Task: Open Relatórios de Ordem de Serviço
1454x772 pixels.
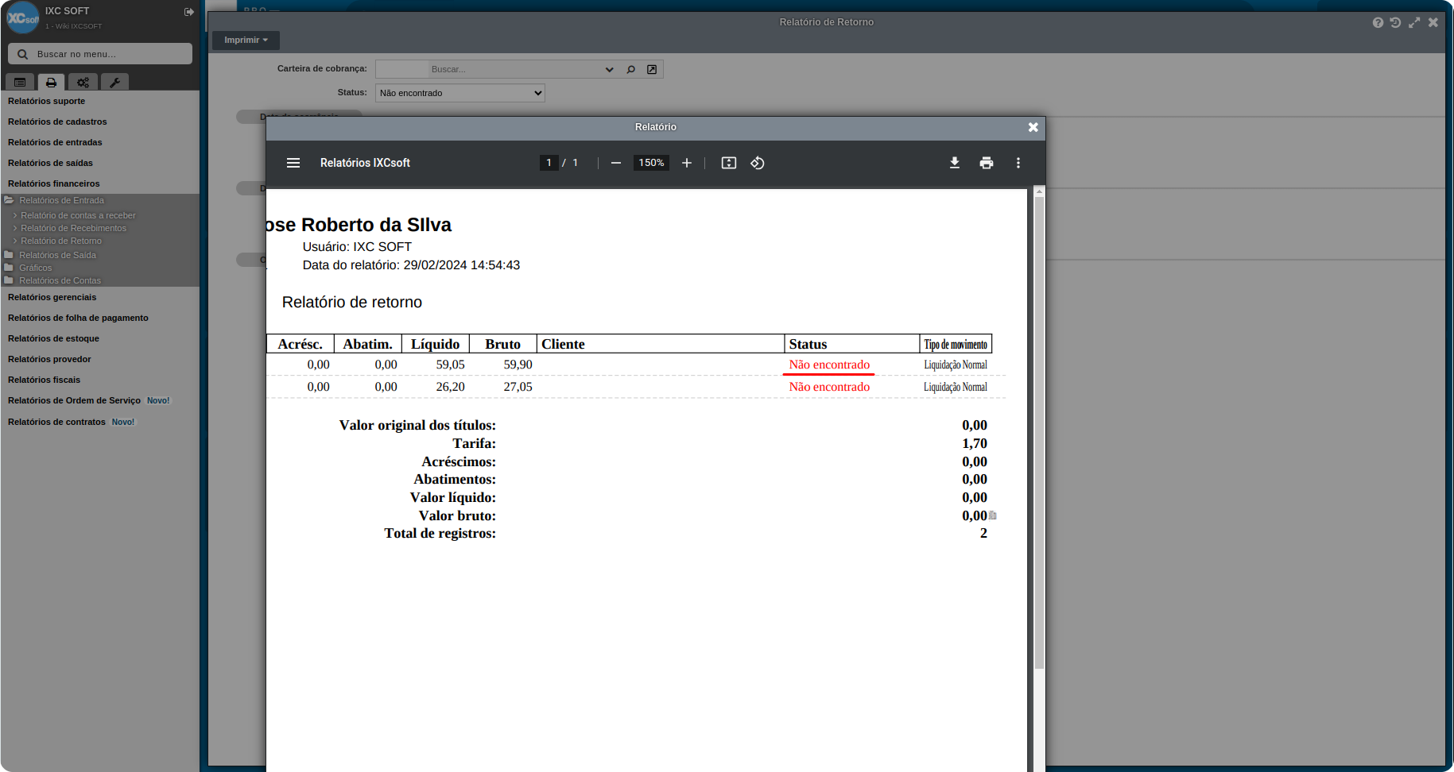Action: tap(74, 400)
